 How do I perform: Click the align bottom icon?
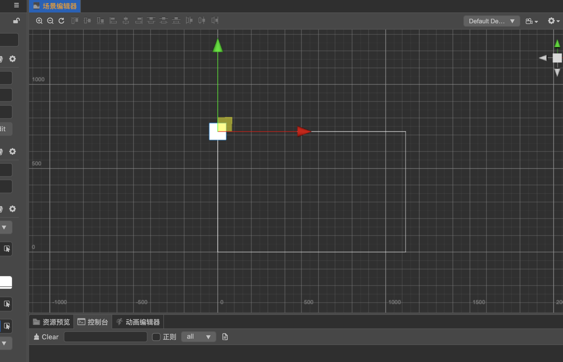100,20
